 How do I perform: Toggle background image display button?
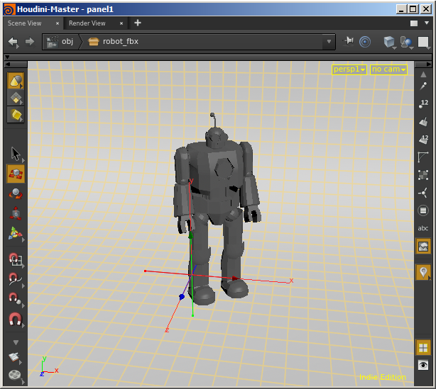[423, 246]
